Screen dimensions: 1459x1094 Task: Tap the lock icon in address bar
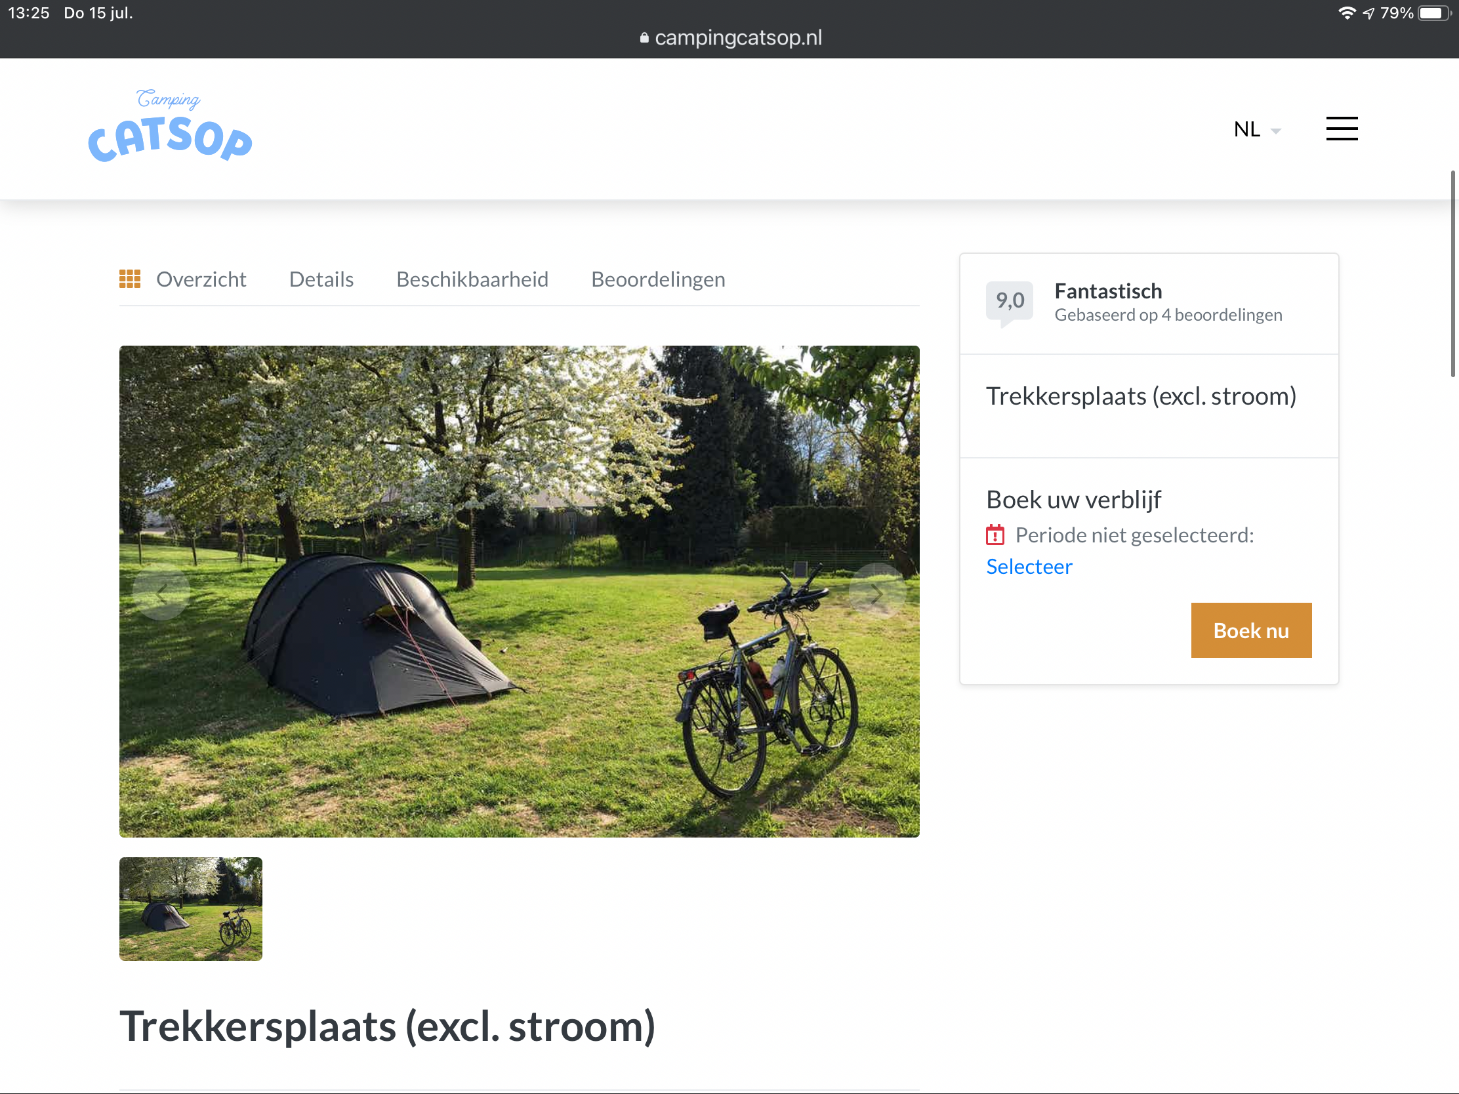pos(644,38)
